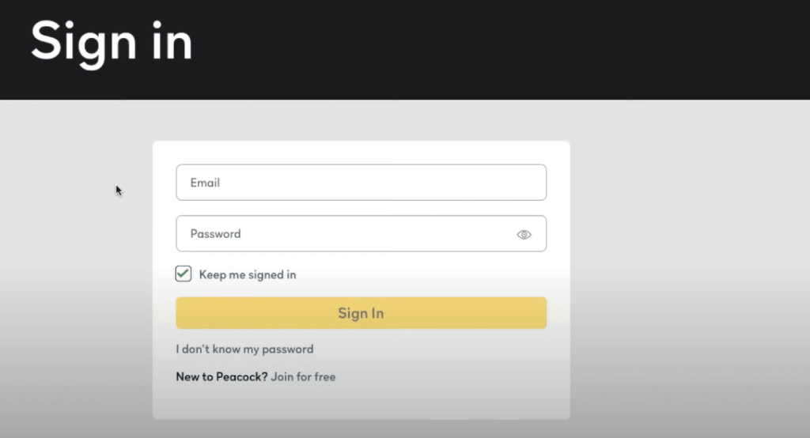Viewport: 810px width, 438px height.
Task: Submit the form with Sign In
Action: click(361, 313)
